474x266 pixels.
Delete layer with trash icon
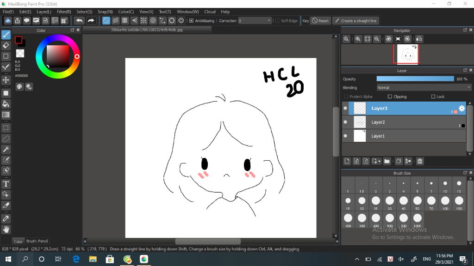pyautogui.click(x=419, y=161)
